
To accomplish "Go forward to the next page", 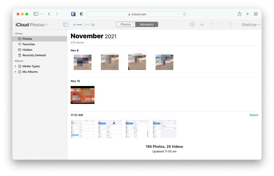I will pyautogui.click(x=57, y=14).
